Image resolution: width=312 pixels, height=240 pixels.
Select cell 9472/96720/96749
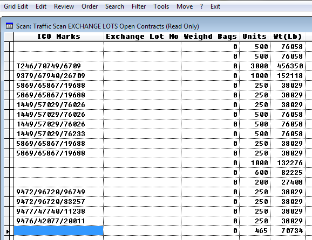59,192
